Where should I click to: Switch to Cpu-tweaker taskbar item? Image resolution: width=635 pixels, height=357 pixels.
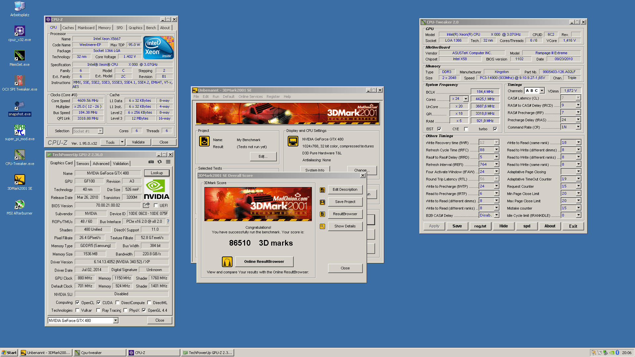pos(99,353)
